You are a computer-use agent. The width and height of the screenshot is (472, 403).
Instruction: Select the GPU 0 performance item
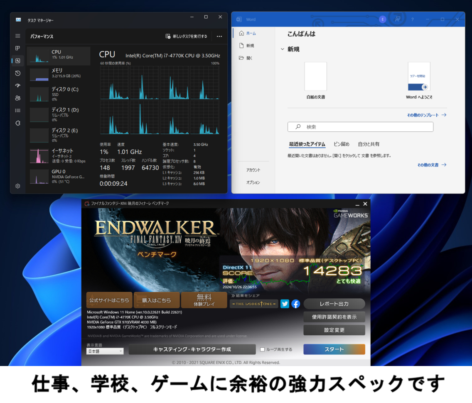click(x=59, y=177)
